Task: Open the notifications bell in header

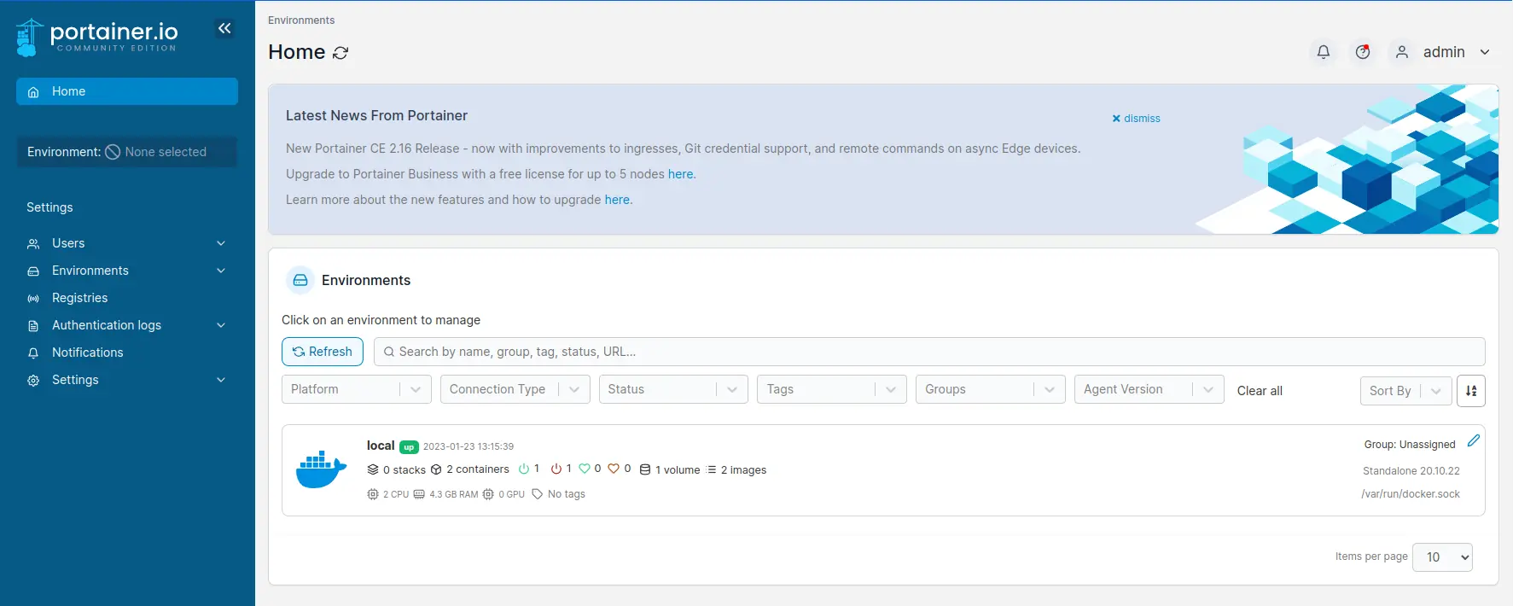Action: pos(1324,52)
